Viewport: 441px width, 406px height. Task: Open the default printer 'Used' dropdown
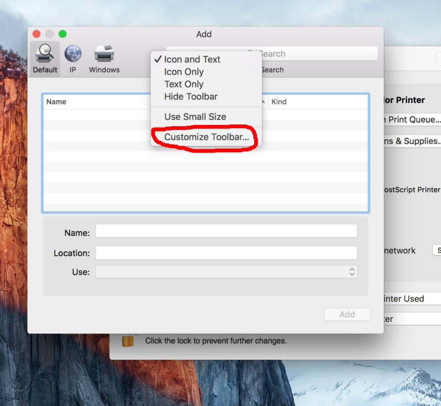click(x=412, y=298)
